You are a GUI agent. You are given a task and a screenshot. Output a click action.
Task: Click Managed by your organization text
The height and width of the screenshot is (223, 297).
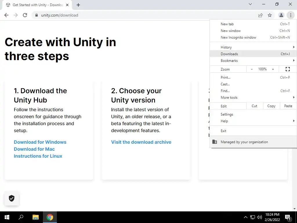244,142
